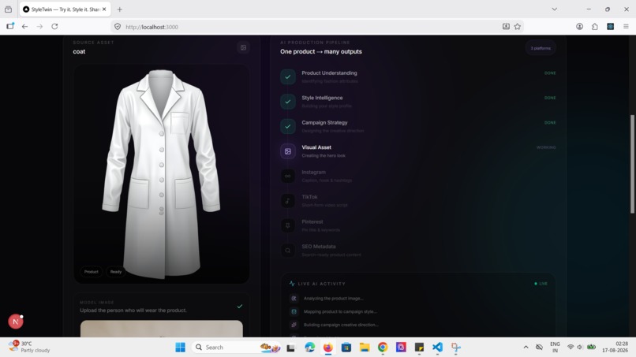Click the Pinterest step title

(x=312, y=221)
